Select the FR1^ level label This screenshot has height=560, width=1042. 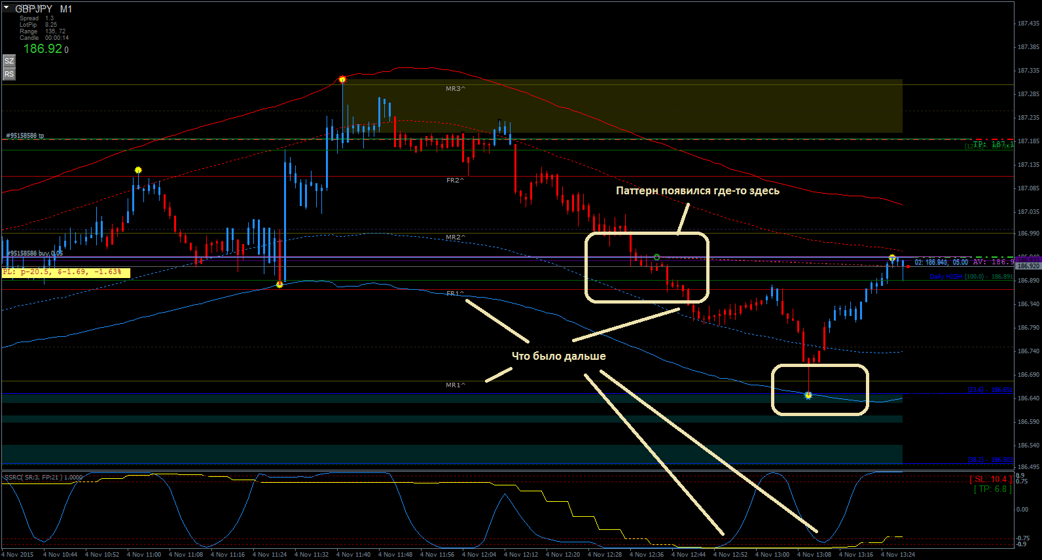click(x=456, y=293)
